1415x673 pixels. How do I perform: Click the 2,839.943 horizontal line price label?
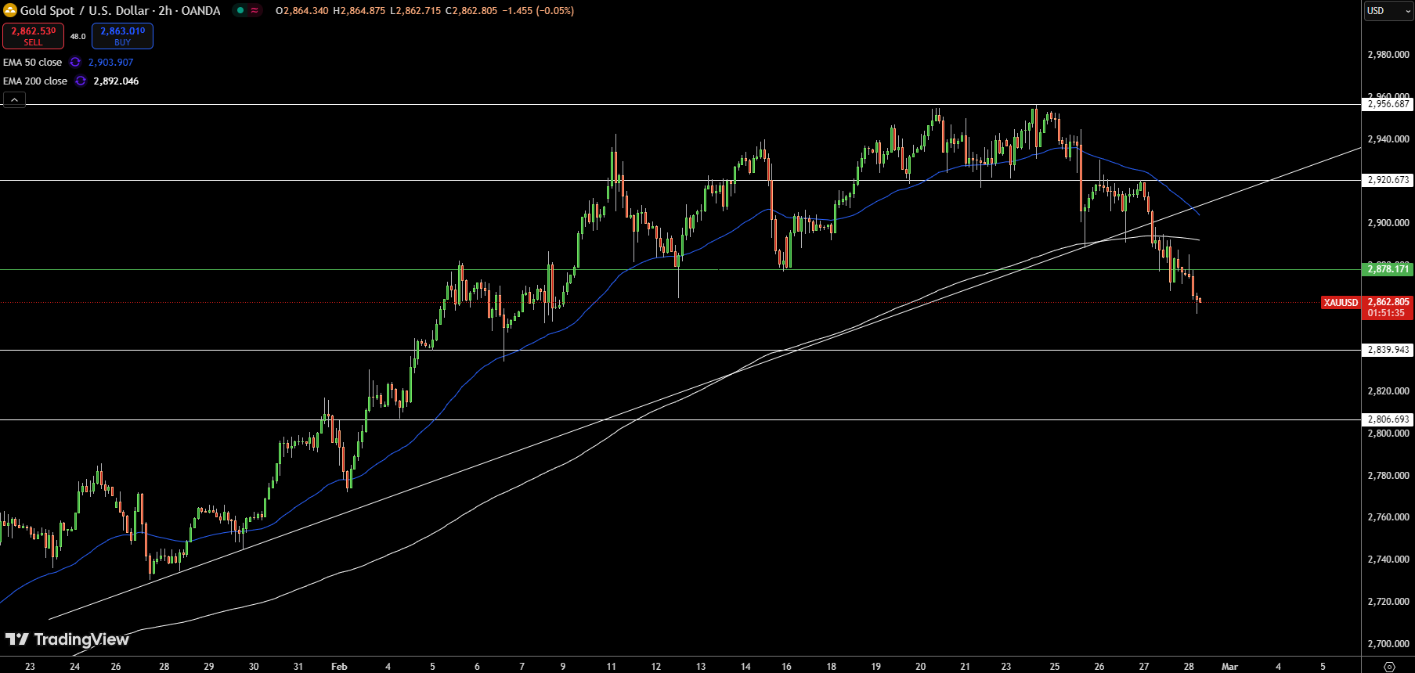[x=1388, y=350]
